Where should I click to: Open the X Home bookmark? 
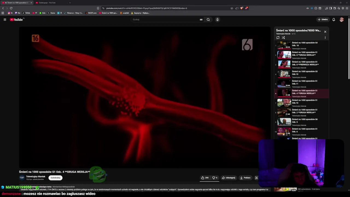coord(51,13)
